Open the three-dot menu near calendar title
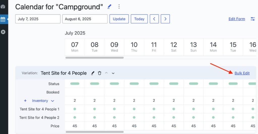This screenshot has width=258, height=134. point(119,7)
